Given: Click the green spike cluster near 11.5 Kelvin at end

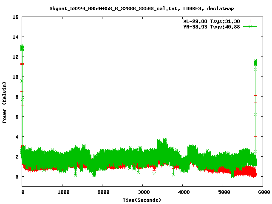Looking at the screenshot, I should click(x=255, y=63).
